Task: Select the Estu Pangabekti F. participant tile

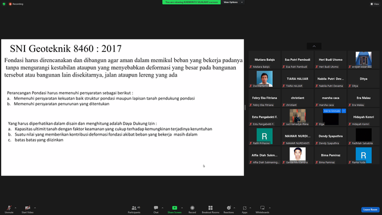Action: [264, 117]
